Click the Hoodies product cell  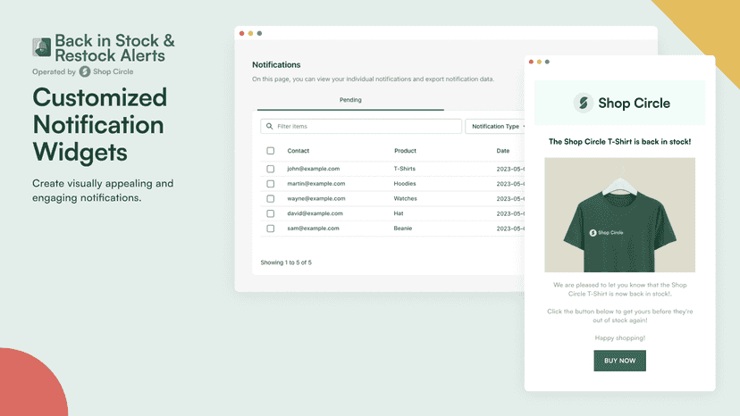(x=405, y=184)
